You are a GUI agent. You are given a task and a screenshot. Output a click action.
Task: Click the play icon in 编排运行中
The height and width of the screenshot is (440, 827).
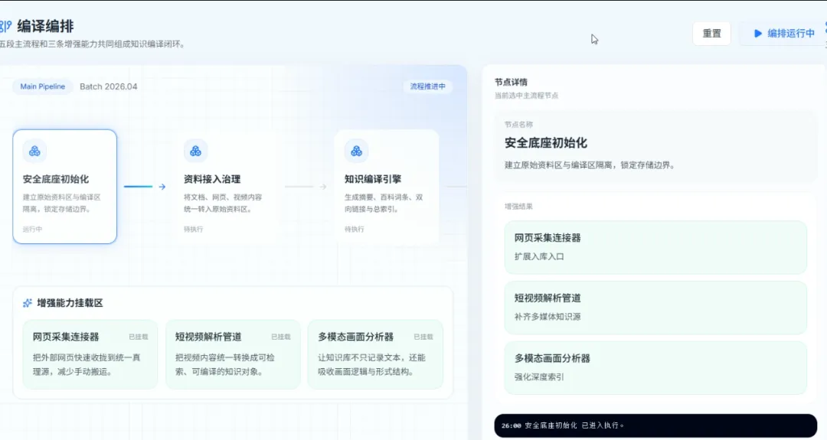pos(758,33)
